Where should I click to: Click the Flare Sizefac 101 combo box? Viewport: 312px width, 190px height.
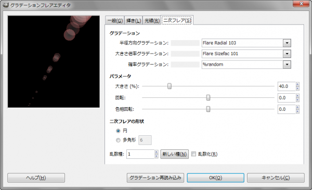tap(246, 54)
